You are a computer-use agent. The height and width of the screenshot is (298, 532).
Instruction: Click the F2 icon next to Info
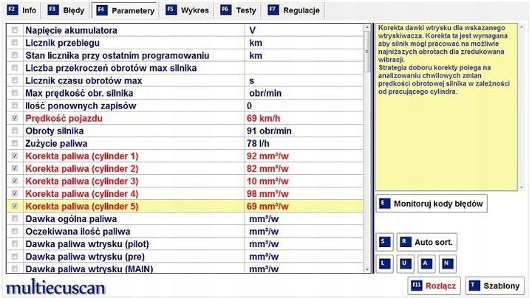tap(13, 10)
